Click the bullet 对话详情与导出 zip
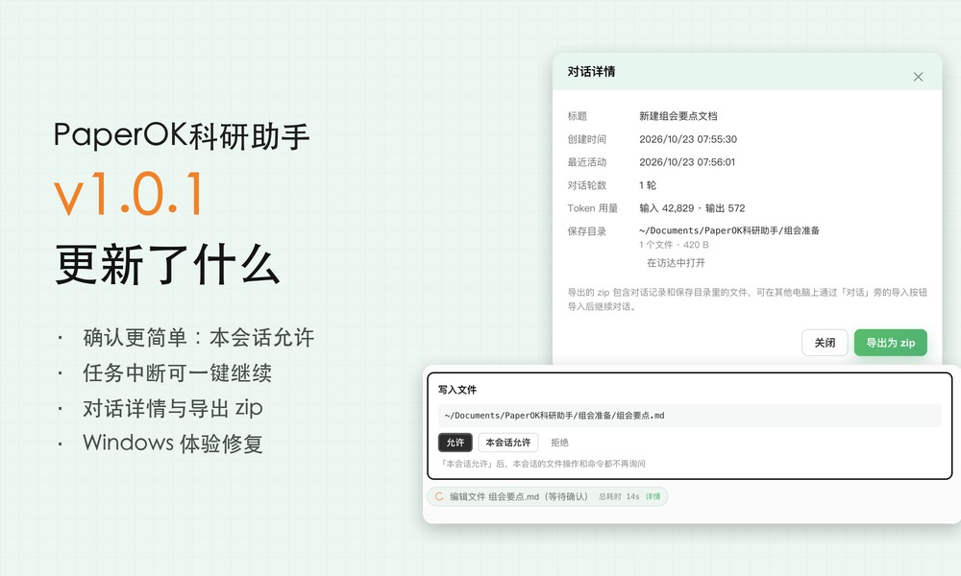This screenshot has width=961, height=576. pos(173,408)
